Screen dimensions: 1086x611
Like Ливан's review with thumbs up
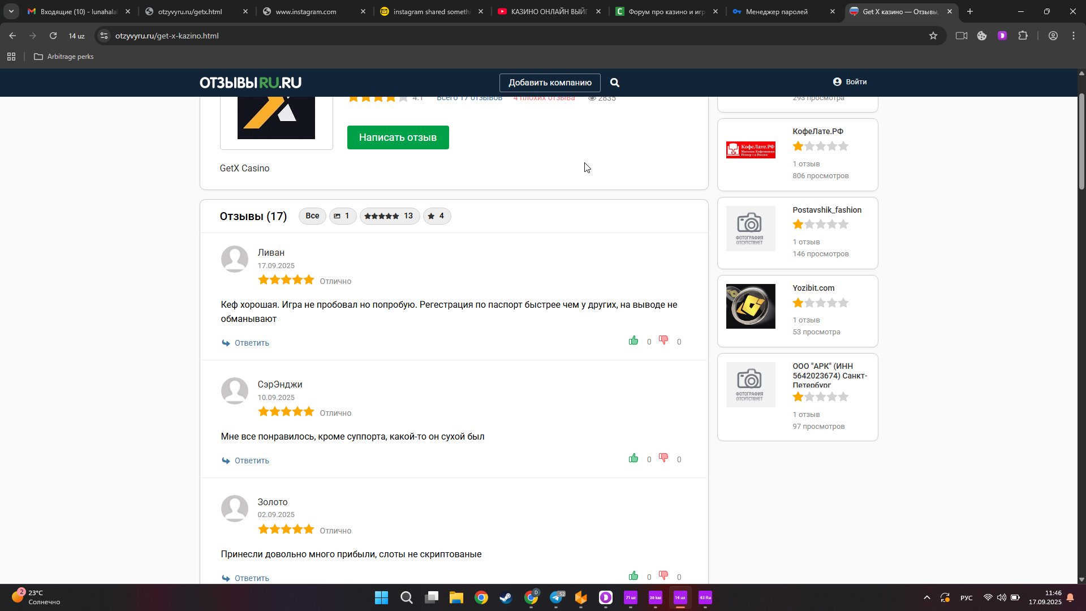[633, 341]
